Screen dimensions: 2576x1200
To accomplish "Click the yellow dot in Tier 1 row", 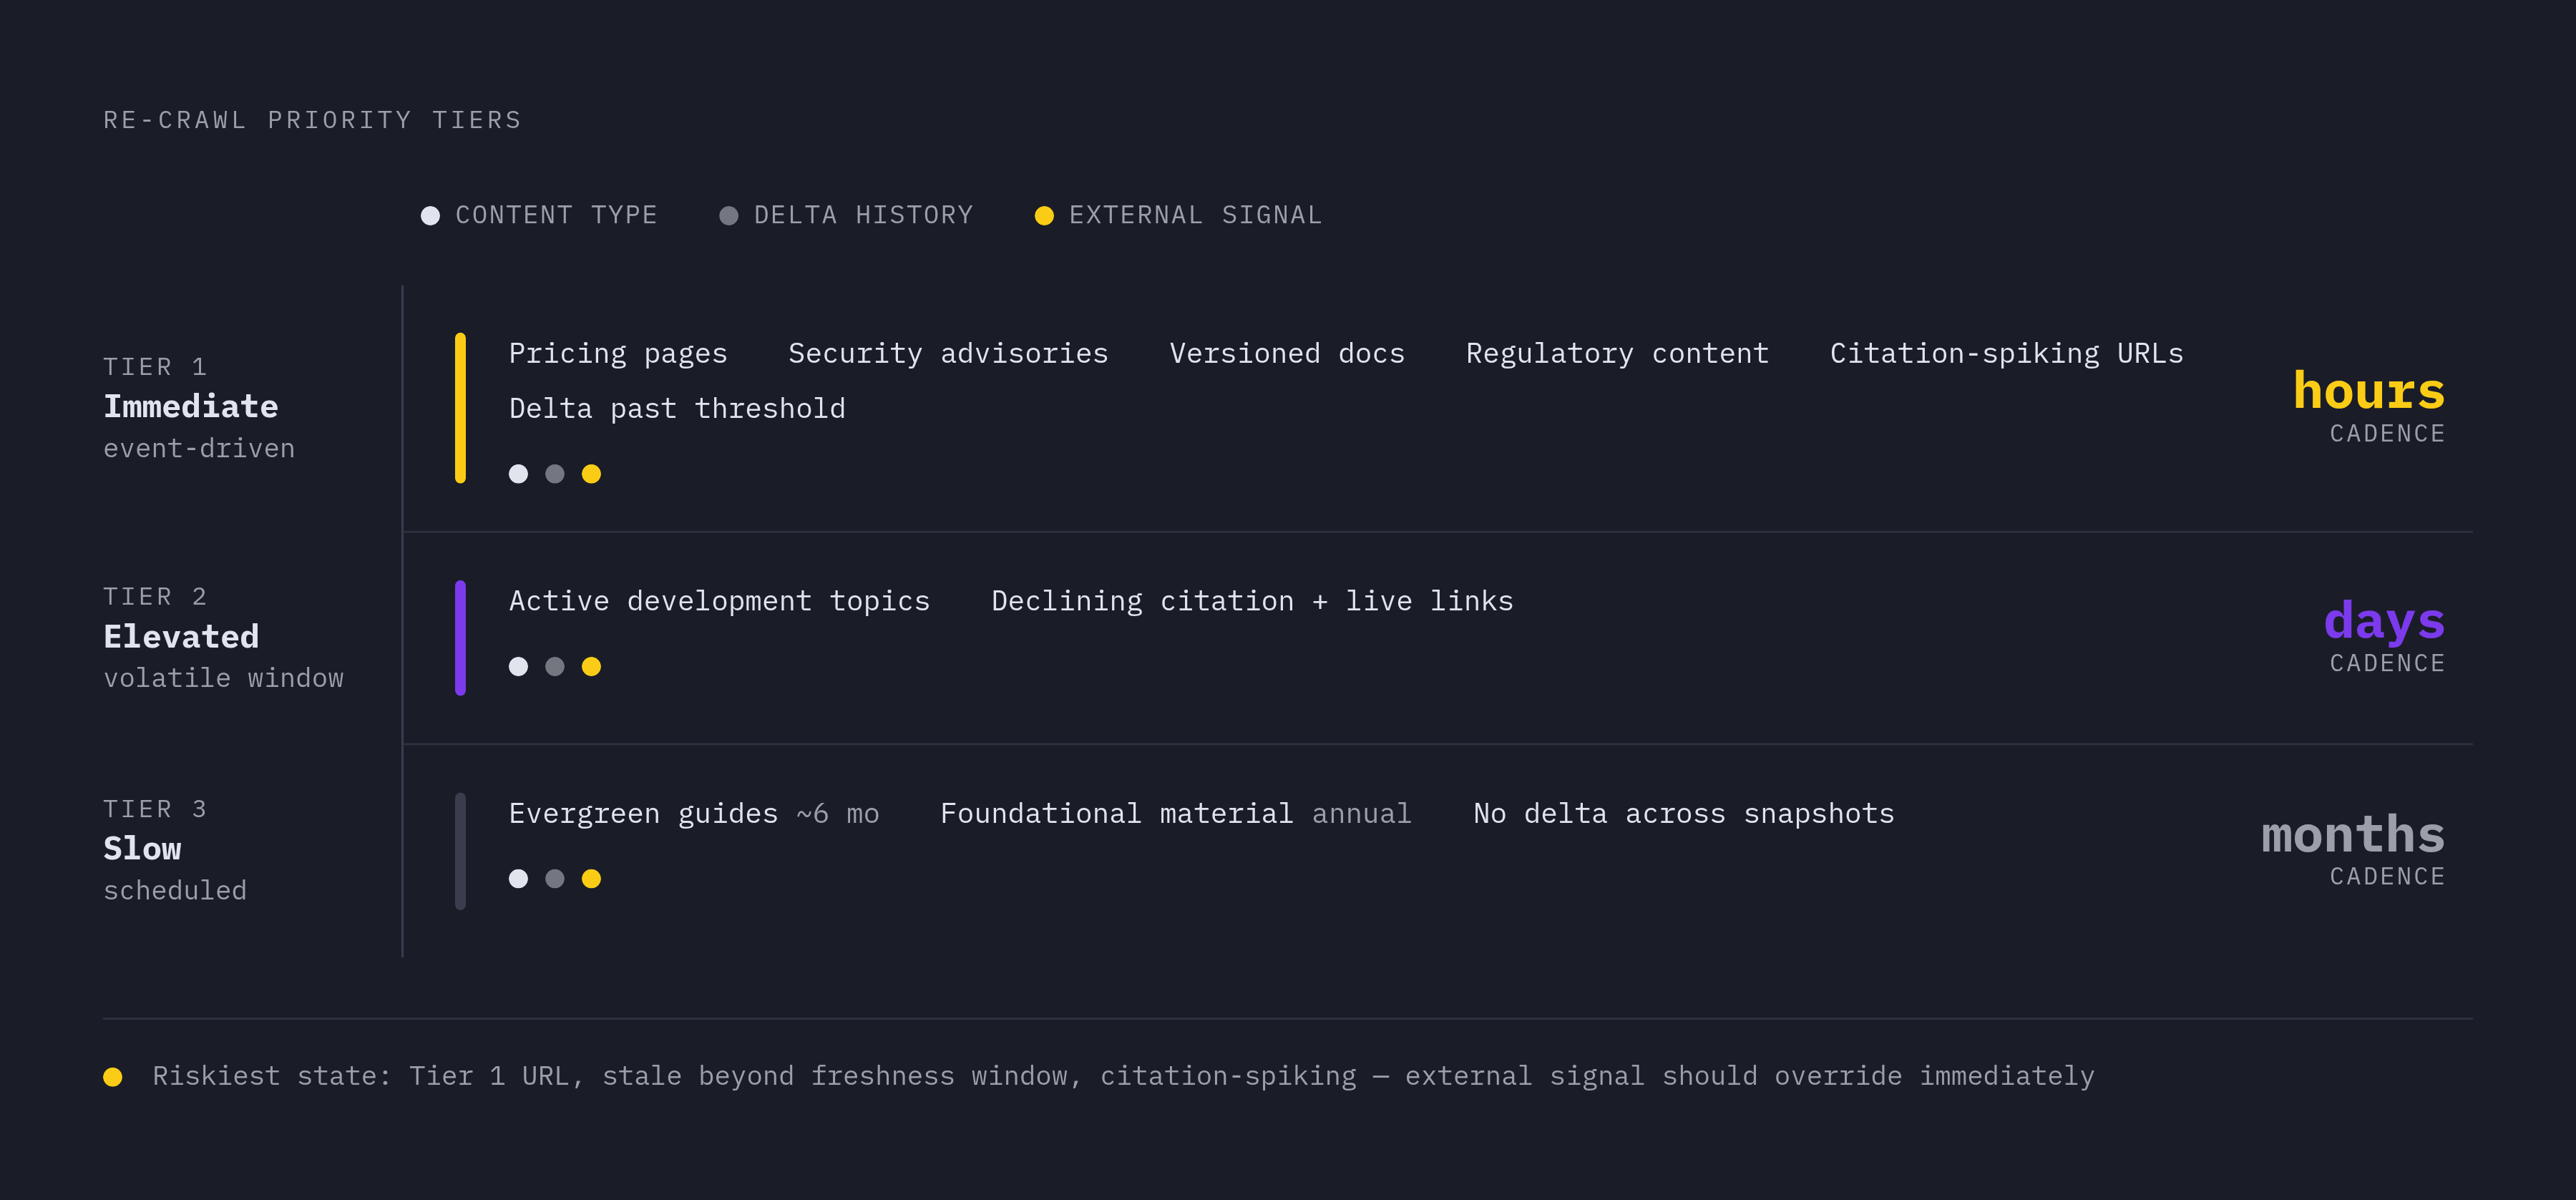I will point(591,474).
